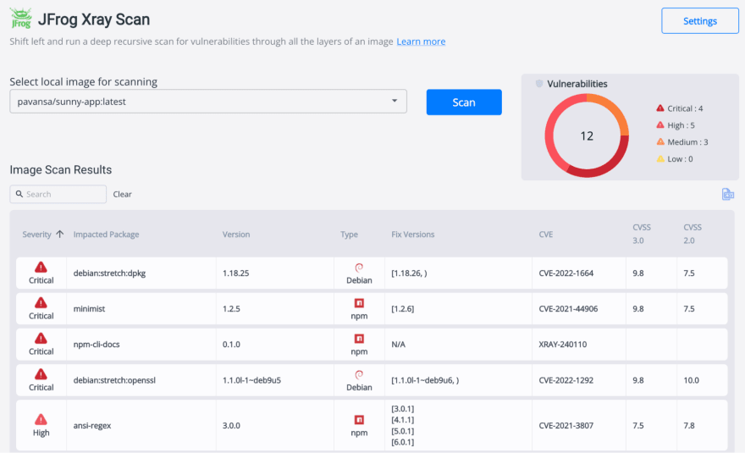Click the Impacted Package column header
The width and height of the screenshot is (745, 453).
106,235
